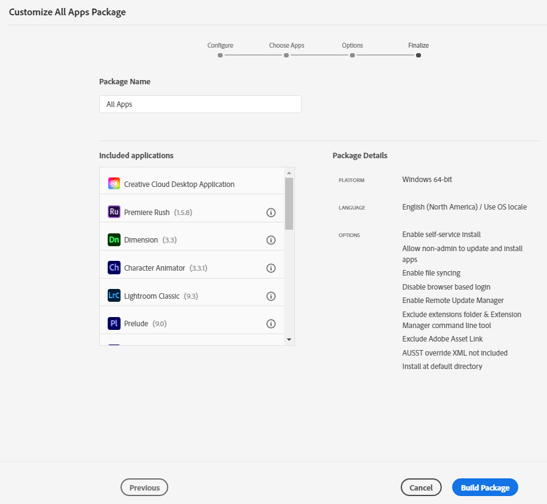Click Build Package
The width and height of the screenshot is (547, 504).
[485, 487]
